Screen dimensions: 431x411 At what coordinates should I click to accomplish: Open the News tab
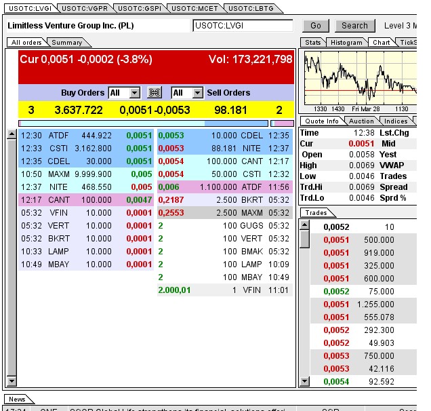click(17, 399)
